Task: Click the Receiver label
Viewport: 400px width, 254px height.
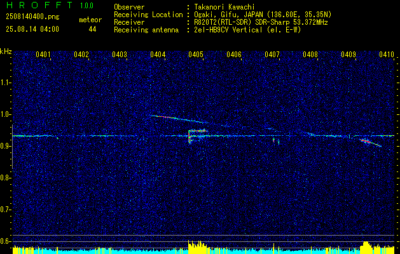Action: click(129, 22)
